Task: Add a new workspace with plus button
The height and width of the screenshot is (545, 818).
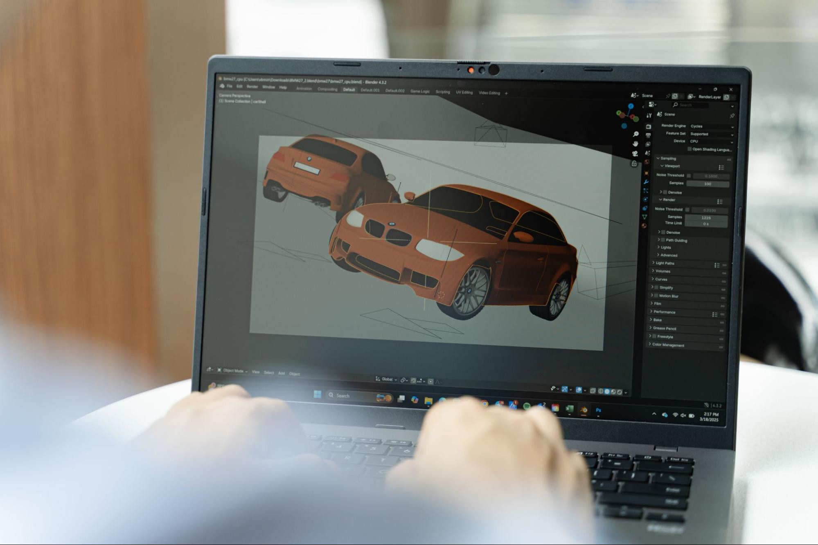Action: click(x=506, y=94)
